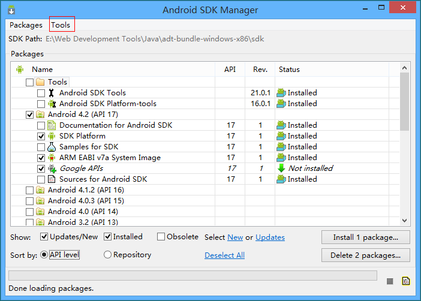Check the Android 4.1.2 (API 16) checkbox
Image resolution: width=421 pixels, height=301 pixels.
[x=29, y=191]
